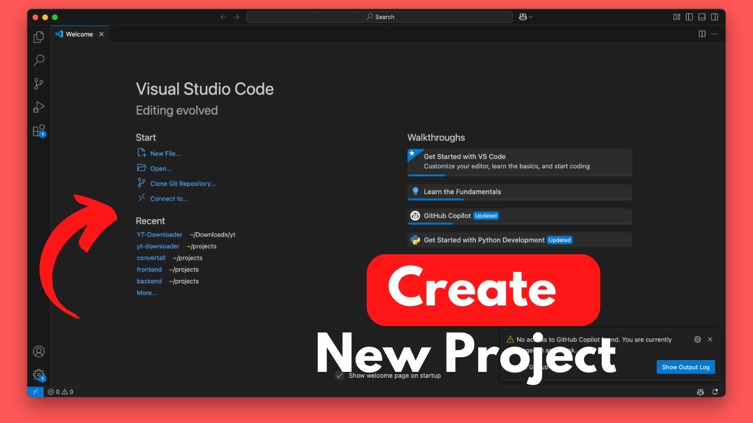Open the Customize Layout control
The image size is (753, 423).
(x=677, y=17)
